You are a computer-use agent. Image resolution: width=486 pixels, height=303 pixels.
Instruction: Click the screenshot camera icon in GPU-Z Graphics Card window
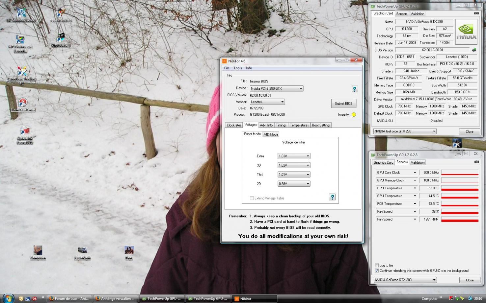[x=476, y=13]
